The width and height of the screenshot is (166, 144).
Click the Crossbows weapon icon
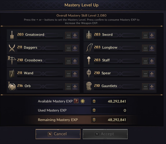point(12,61)
